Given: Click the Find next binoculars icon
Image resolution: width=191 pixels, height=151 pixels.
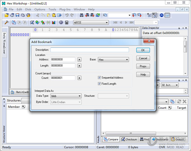Looking at the screenshot, I should [x=92, y=15].
